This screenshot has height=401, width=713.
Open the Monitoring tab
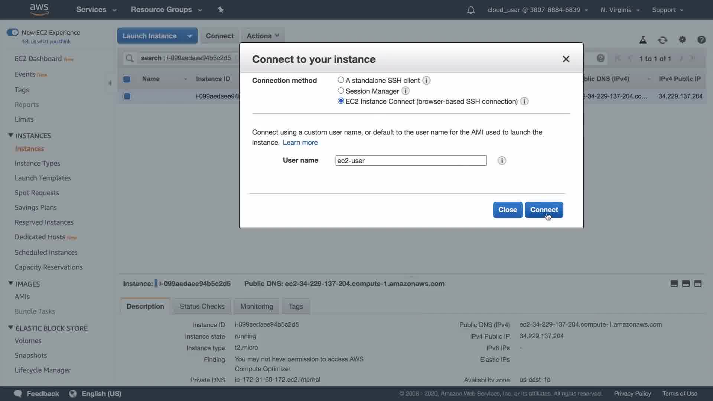256,306
